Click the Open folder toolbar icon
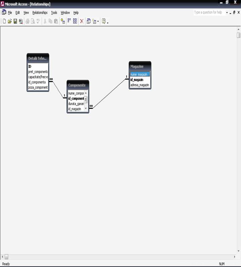Screen dimensions: 241x267 click(x=10, y=21)
